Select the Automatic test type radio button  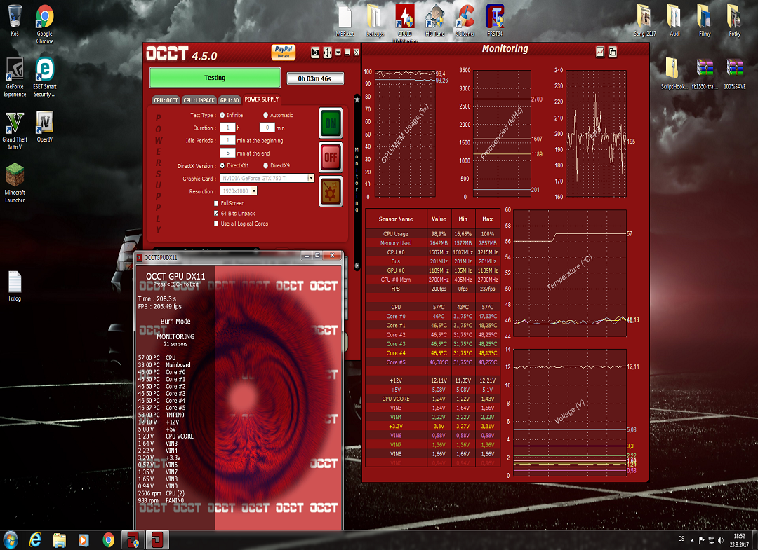[x=265, y=115]
